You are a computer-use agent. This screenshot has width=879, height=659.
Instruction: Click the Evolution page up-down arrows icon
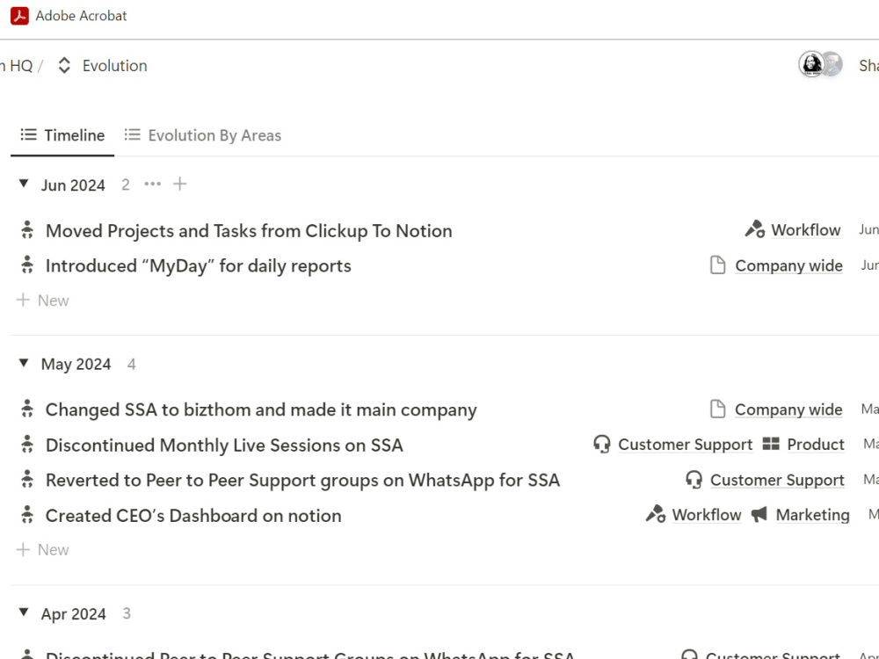pyautogui.click(x=64, y=66)
